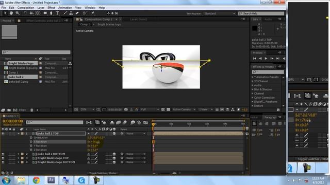Hide the poke ball 2 BOTTOM layer
Image resolution: width=330 pixels, height=185 pixels.
click(x=3, y=154)
